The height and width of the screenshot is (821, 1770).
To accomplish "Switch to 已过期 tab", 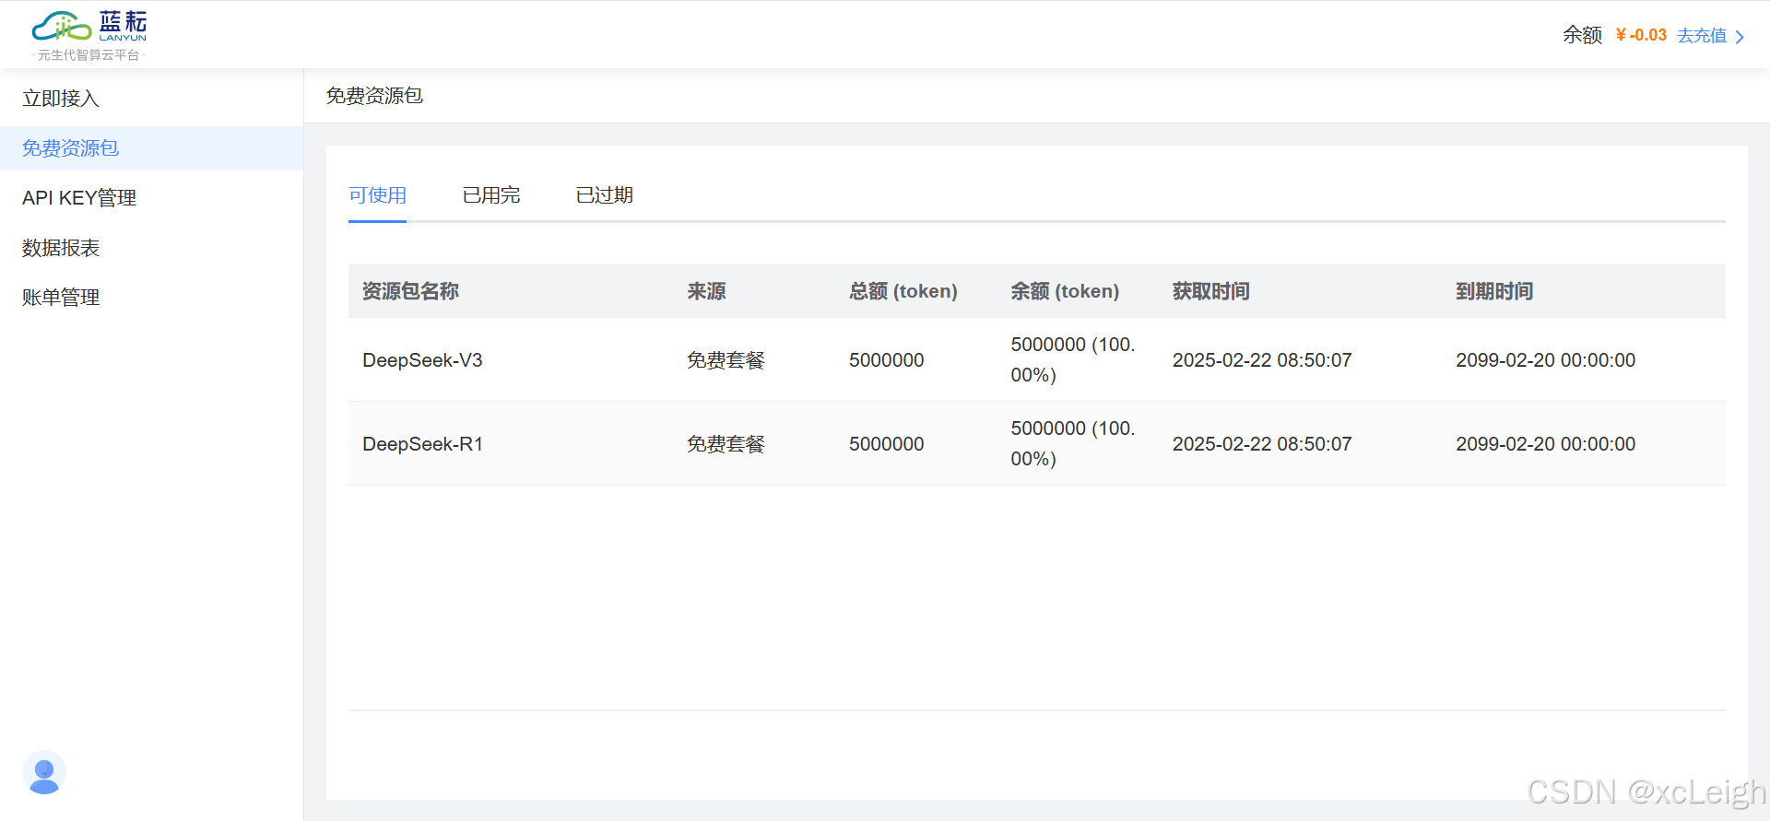I will tap(605, 195).
